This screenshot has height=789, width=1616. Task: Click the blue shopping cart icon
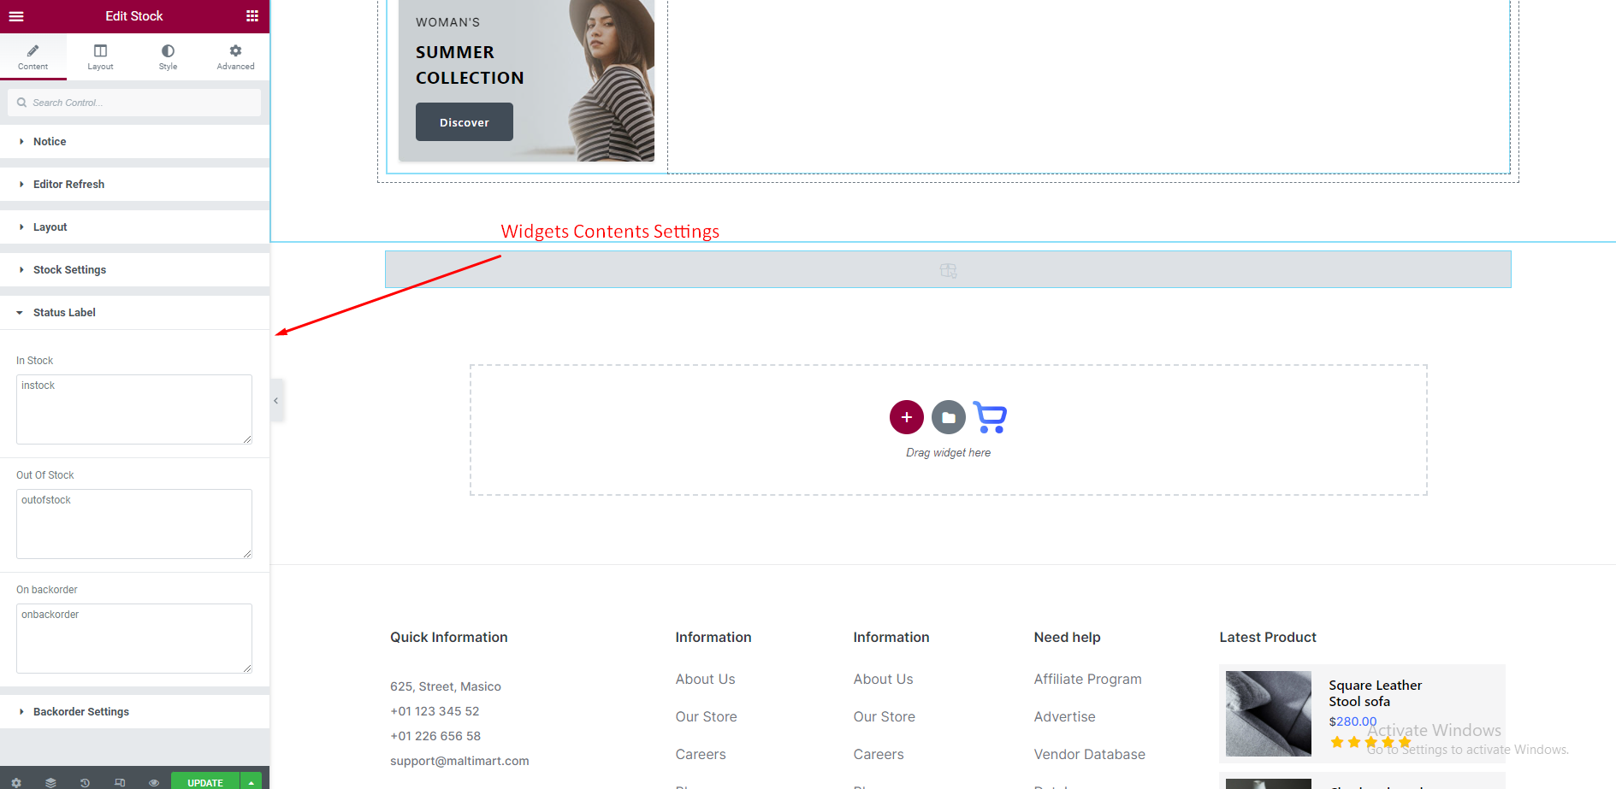[990, 417]
